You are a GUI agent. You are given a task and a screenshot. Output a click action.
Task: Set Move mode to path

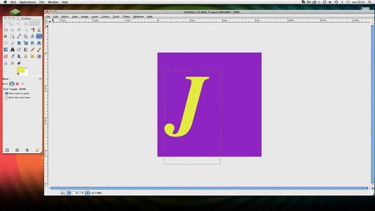(23, 84)
